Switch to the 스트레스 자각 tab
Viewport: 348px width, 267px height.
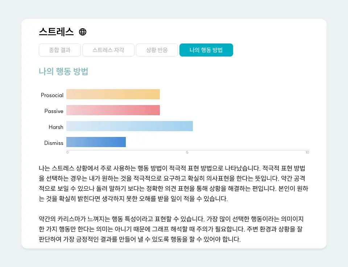[x=108, y=50]
